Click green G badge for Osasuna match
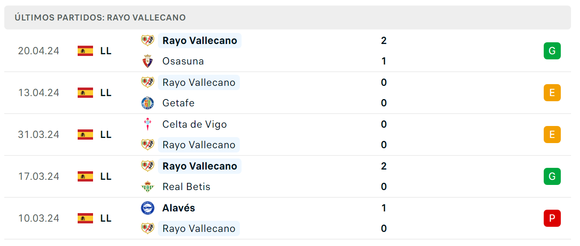Viewport: 580px width, 246px height. pos(552,51)
